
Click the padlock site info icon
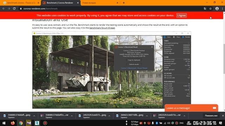(x=21, y=8)
